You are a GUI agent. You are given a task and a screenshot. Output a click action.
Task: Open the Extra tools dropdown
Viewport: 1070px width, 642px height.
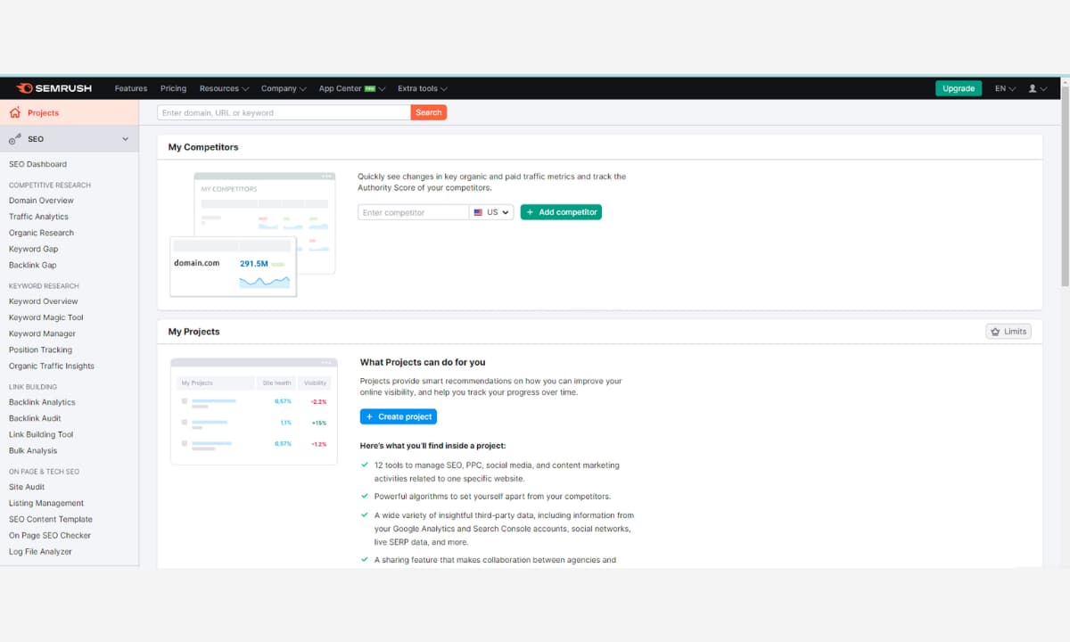coord(423,88)
